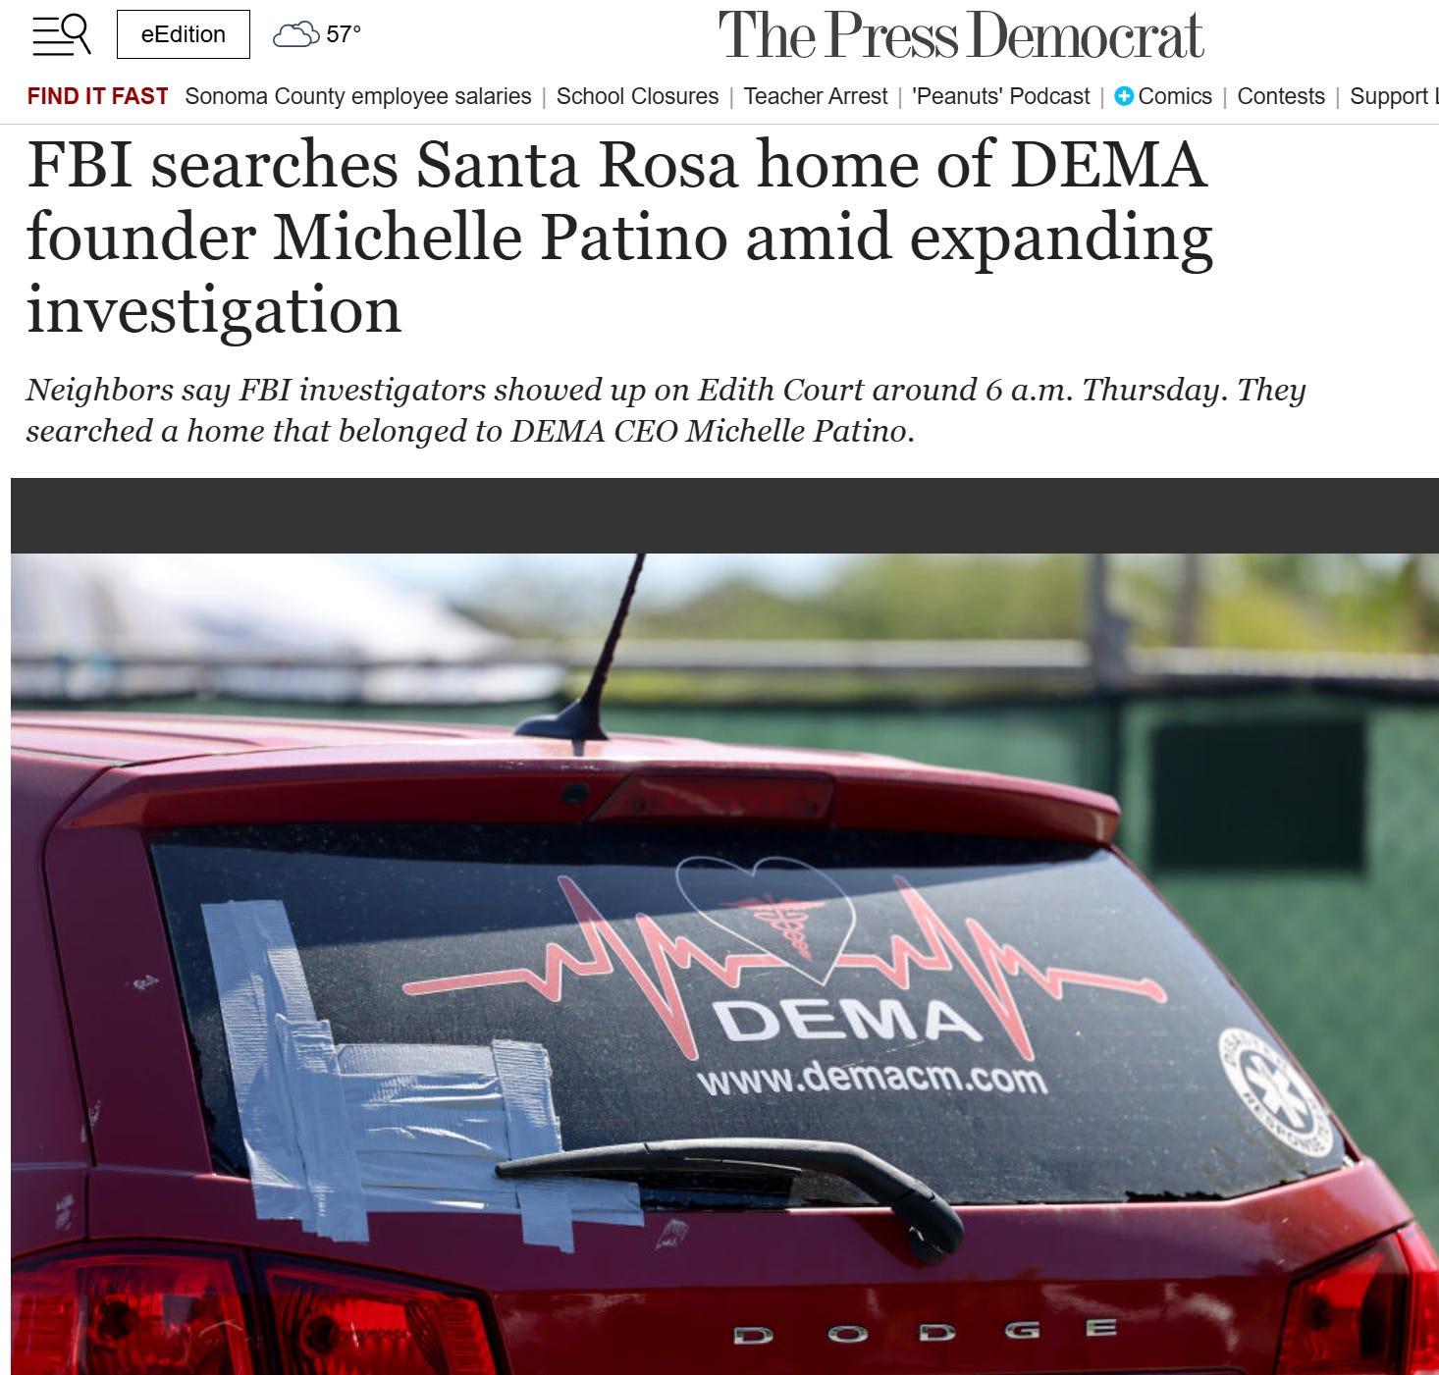Click the dark bar above the photo
Screen dimensions: 1439x1375
[x=724, y=515]
